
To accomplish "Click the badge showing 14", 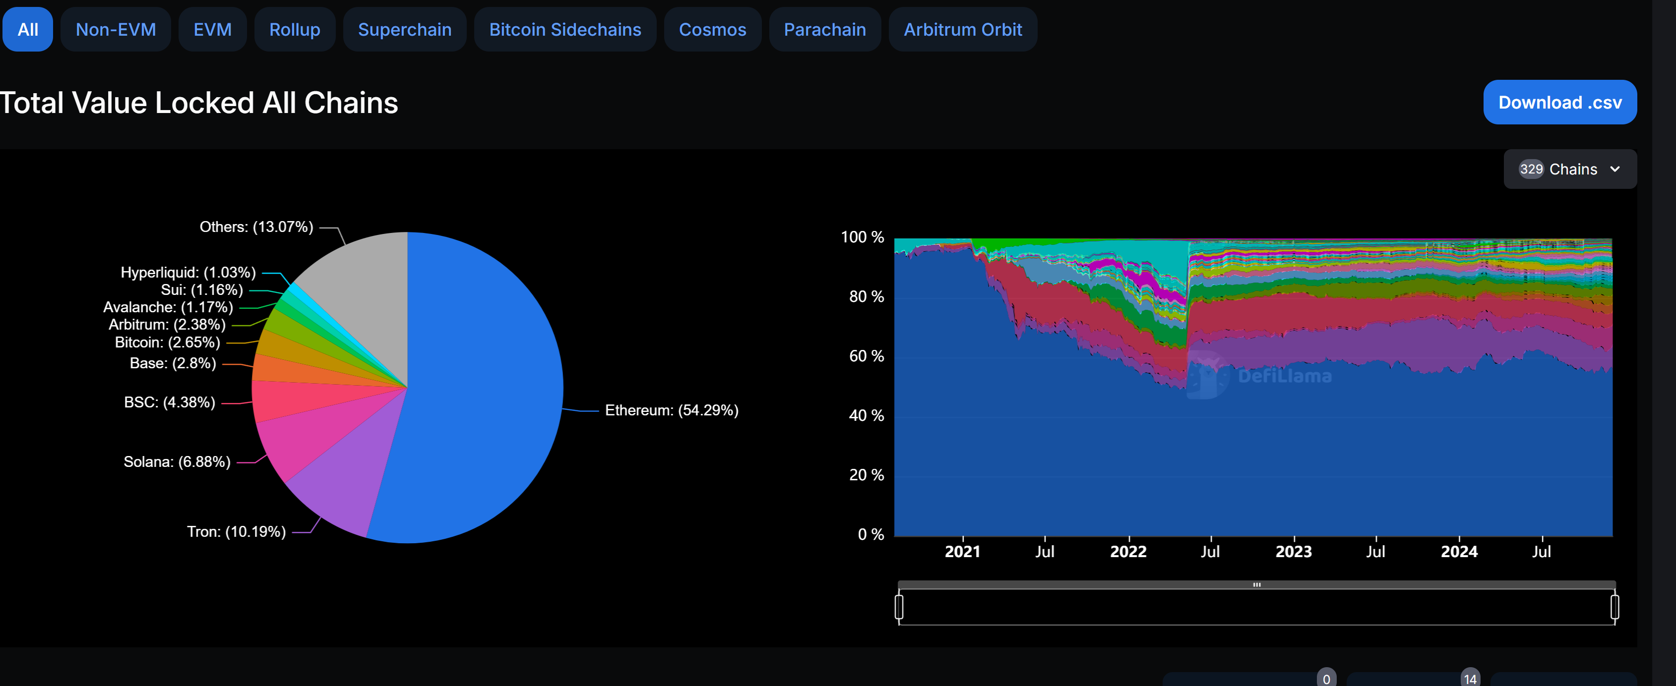I will click(1470, 679).
